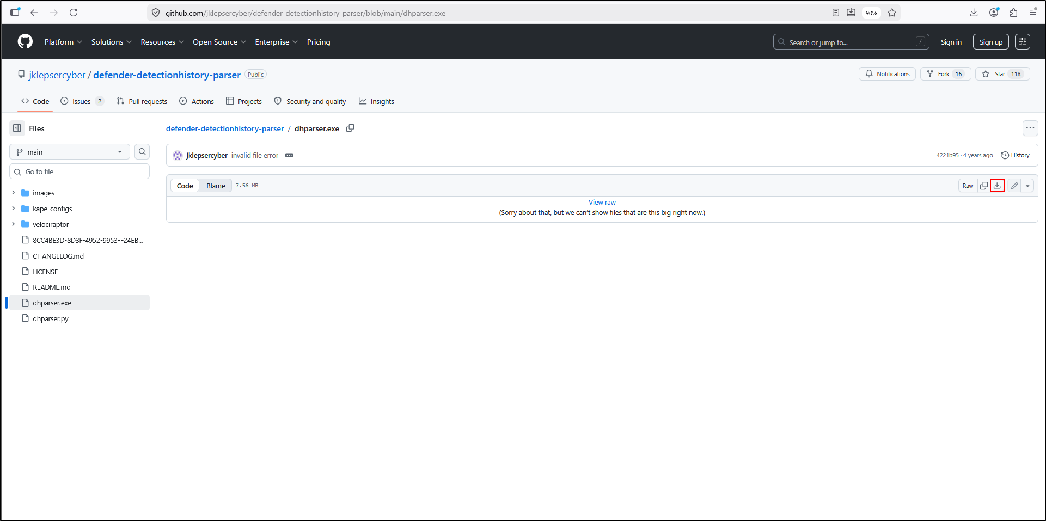Open the Code repository tab
The image size is (1046, 521).
click(x=35, y=101)
